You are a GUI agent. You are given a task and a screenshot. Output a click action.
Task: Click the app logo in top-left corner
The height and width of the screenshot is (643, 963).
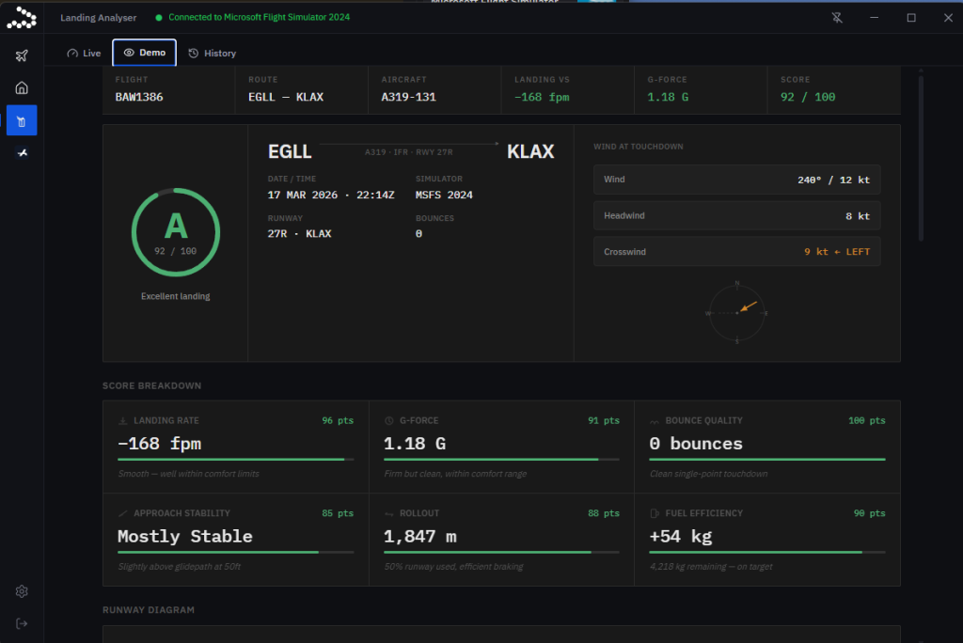pyautogui.click(x=22, y=17)
